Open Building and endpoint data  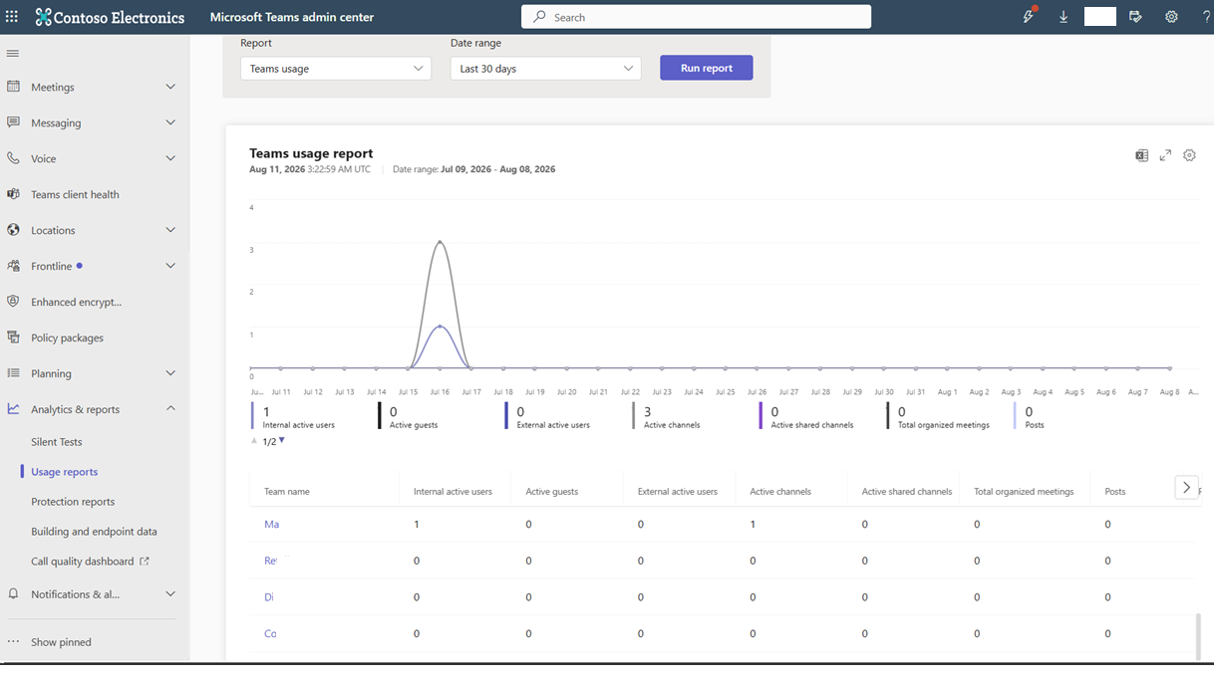(94, 532)
